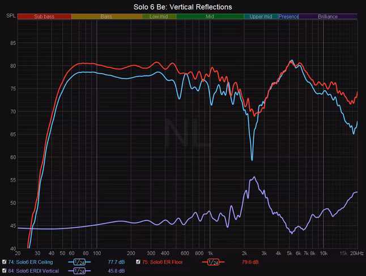Image resolution: width=366 pixels, height=276 pixels.
Task: Click the Brilliance frequency band label
Action: (327, 16)
